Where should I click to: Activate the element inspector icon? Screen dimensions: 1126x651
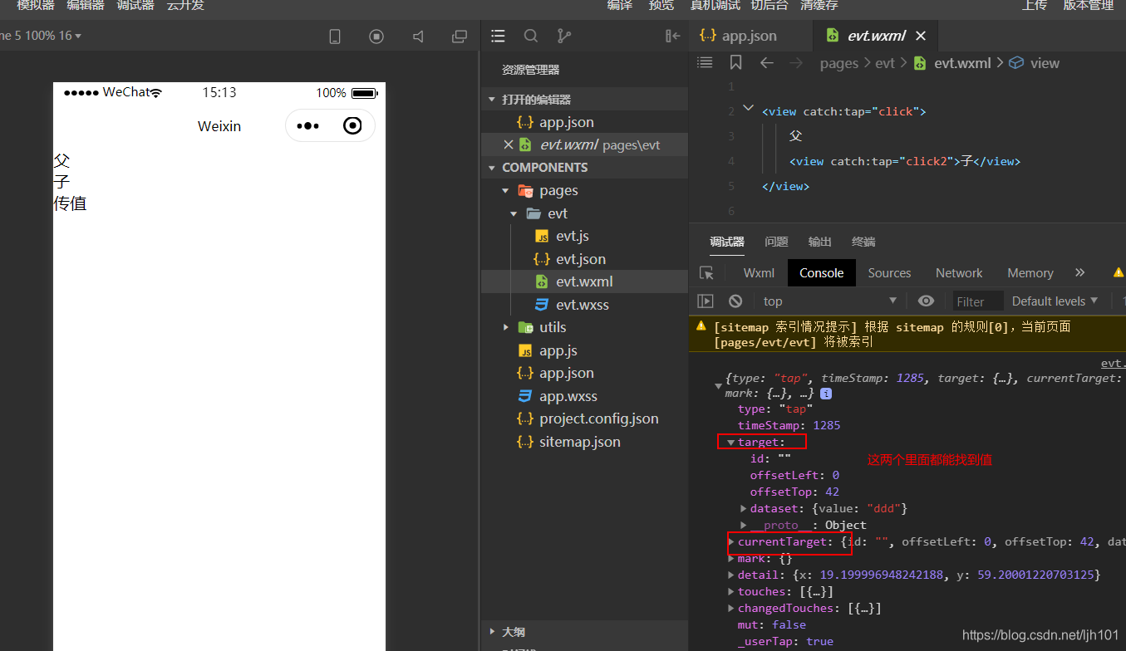[x=706, y=272]
